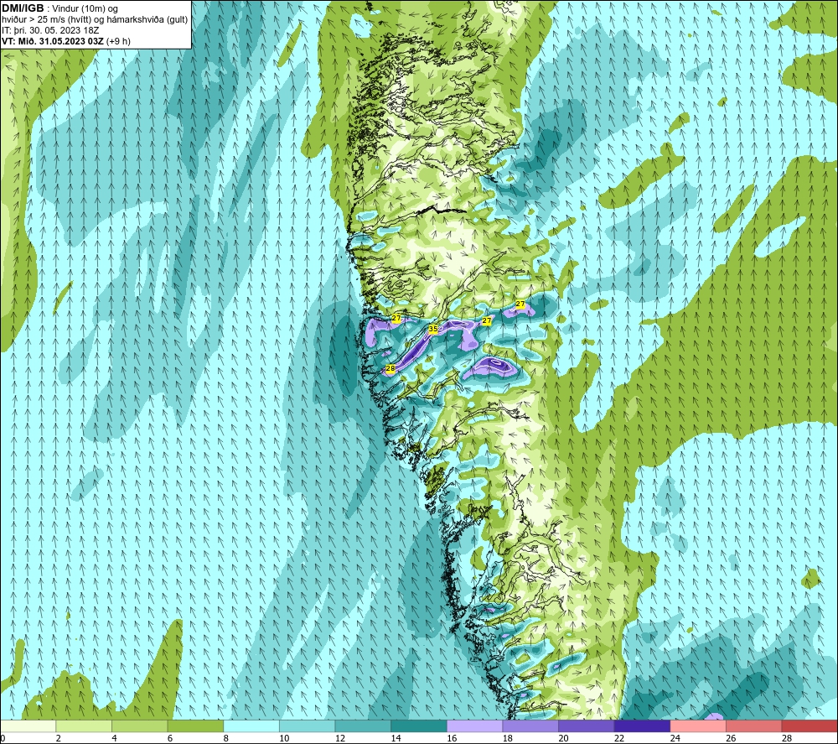Image resolution: width=838 pixels, height=744 pixels.
Task: Click the scale number '2'
Action: pos(59,738)
